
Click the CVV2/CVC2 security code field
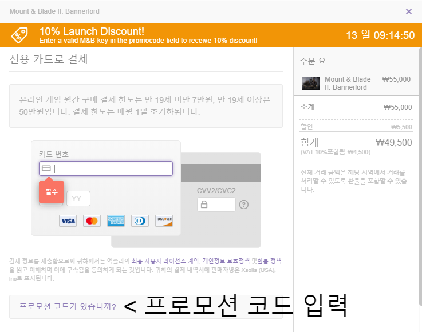216,205
